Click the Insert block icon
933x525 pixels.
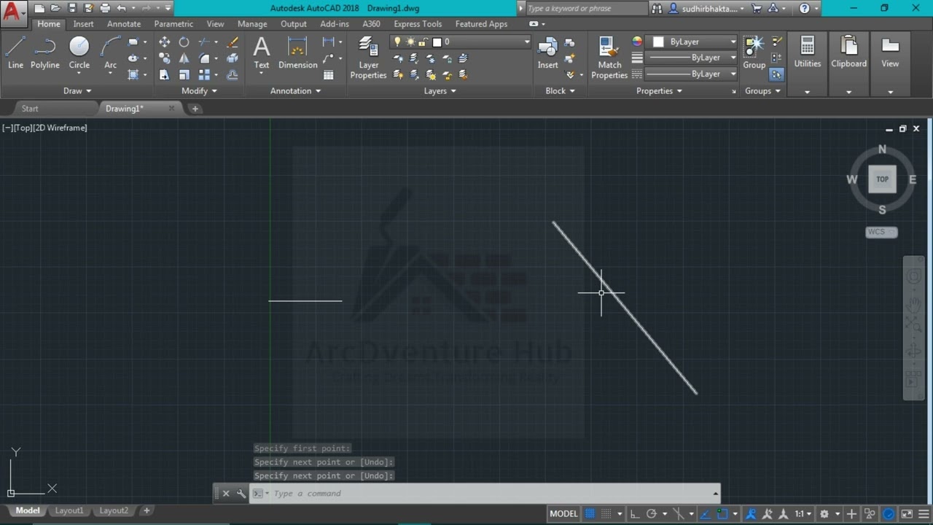tap(547, 52)
